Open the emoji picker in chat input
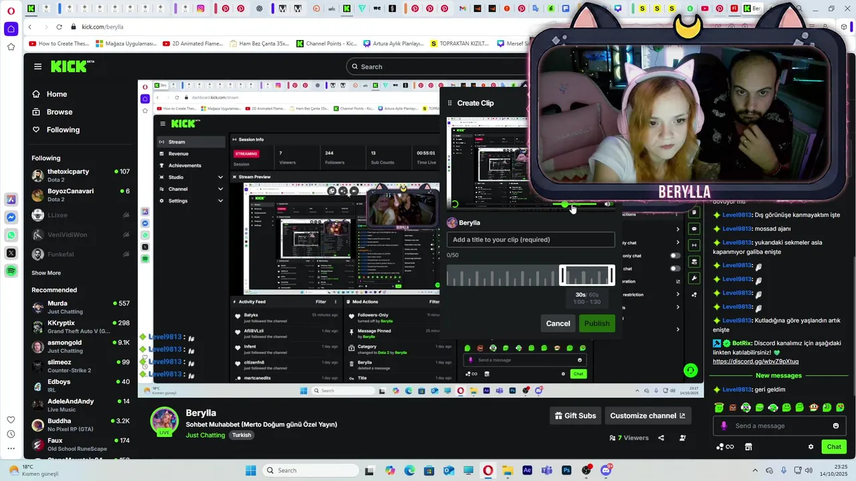 835,426
